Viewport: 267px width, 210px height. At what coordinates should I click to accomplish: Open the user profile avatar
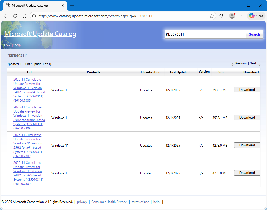(232, 16)
